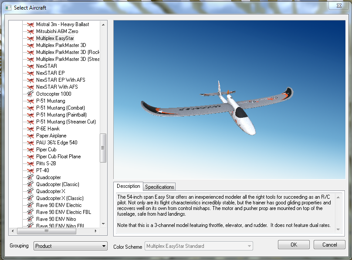Open the Color Scheme dropdown

pos(199,246)
